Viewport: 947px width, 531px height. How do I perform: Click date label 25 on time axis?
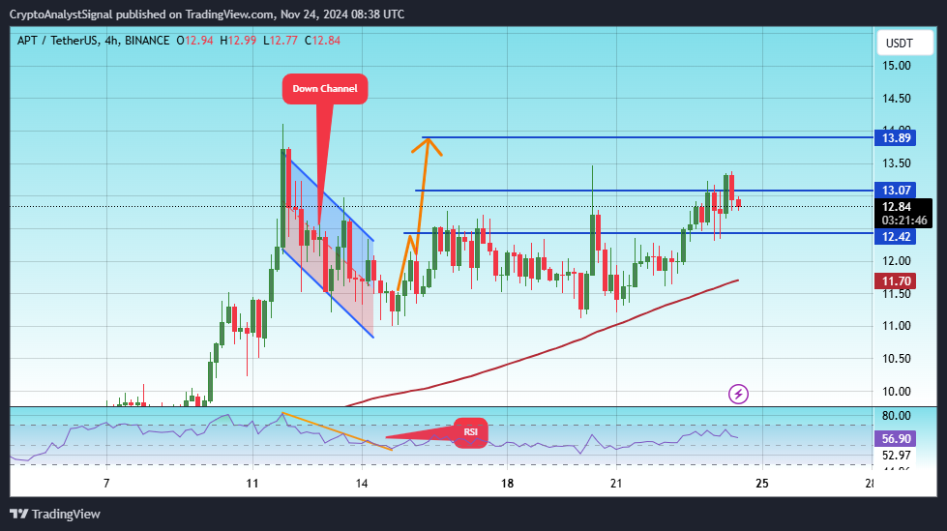pos(762,484)
